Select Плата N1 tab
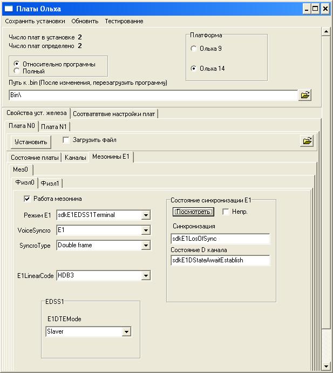This screenshot has height=373, width=333. (x=54, y=127)
